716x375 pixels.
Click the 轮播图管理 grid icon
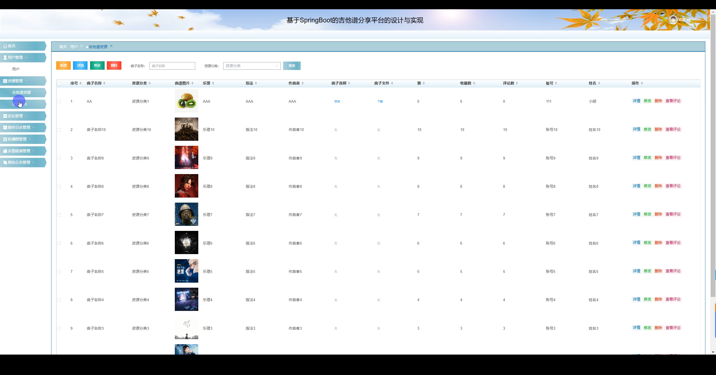[5, 139]
